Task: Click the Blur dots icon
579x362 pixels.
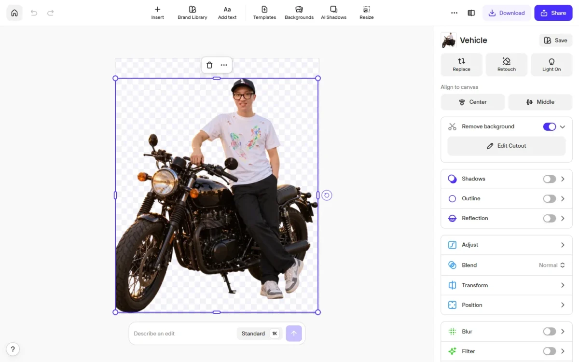Action: click(x=452, y=332)
